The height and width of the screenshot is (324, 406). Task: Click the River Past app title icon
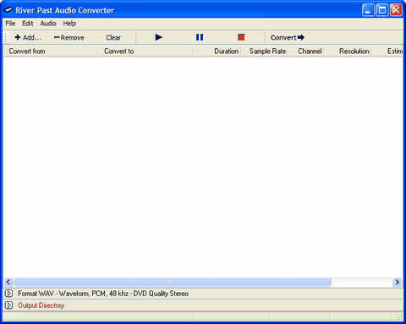(x=8, y=10)
